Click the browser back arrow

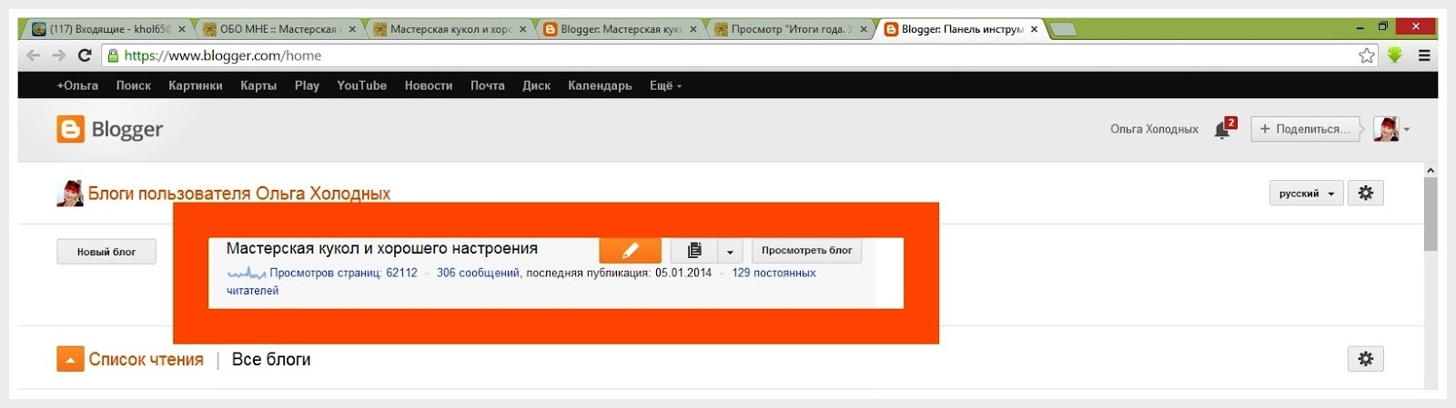(33, 55)
